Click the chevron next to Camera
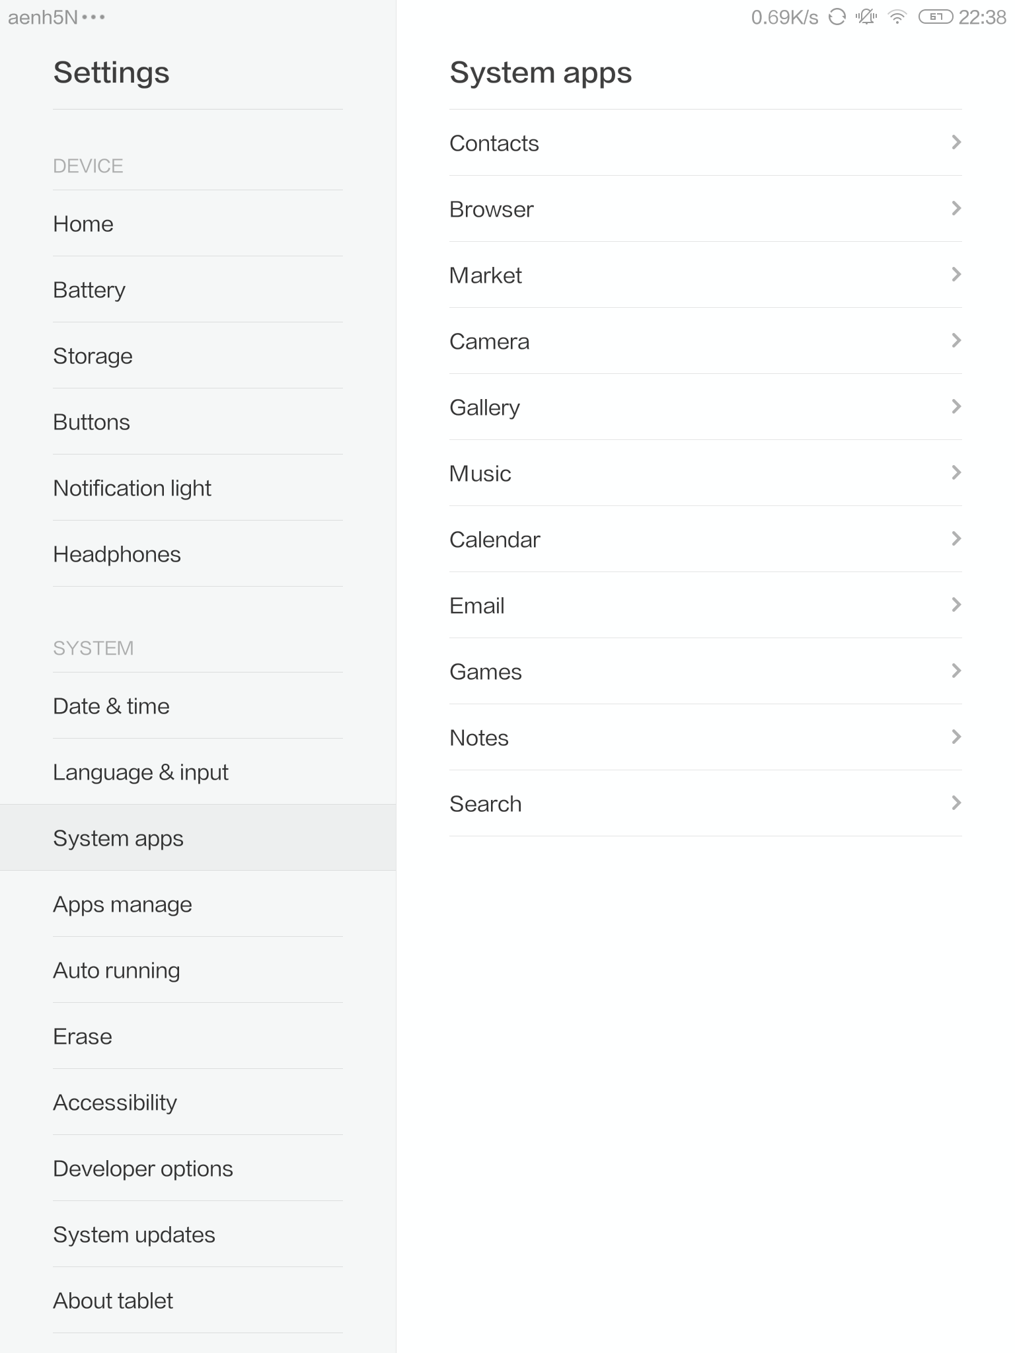This screenshot has height=1353, width=1015. tap(956, 340)
